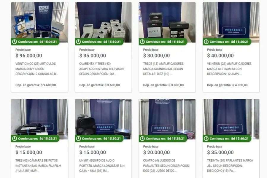This screenshot has width=267, height=178.
Task: Open VEINTICINCO (25) ARTICULOS MARCA SONY description
Action: coord(36,69)
